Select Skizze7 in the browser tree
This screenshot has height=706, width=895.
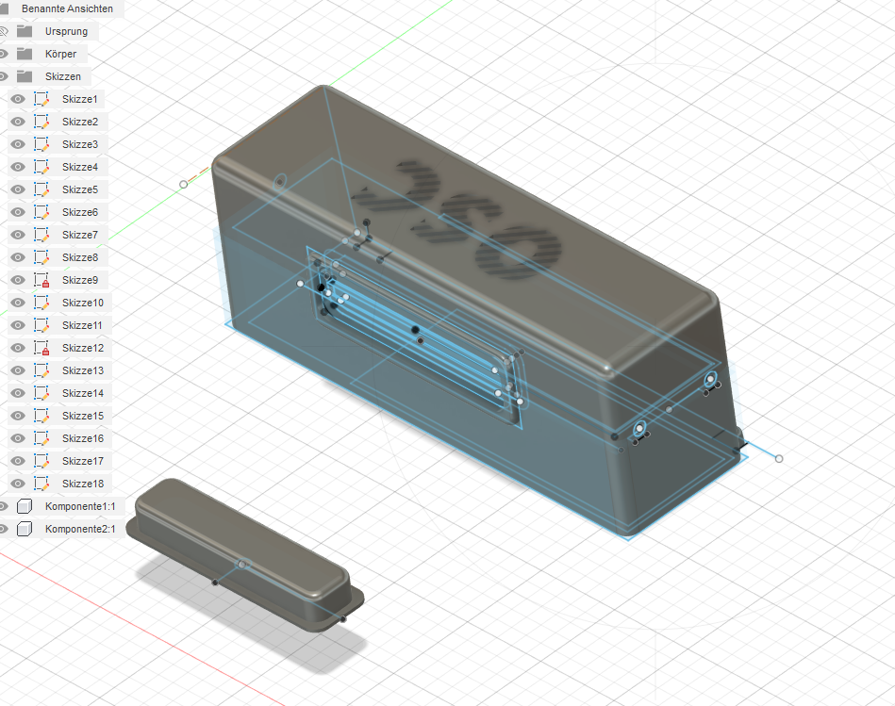click(x=80, y=234)
